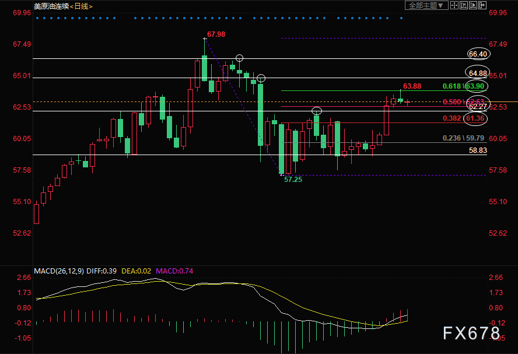Click the FX678 watermark logo

[x=471, y=333]
